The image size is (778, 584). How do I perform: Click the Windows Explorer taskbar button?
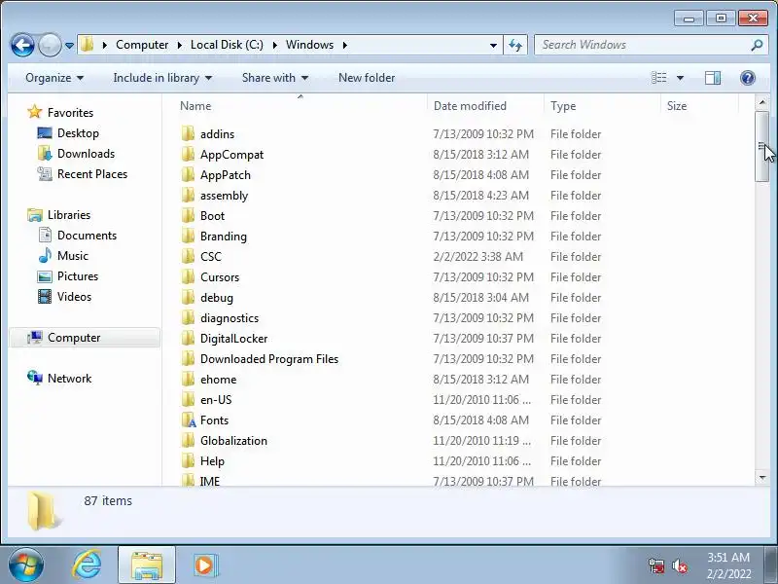[147, 566]
